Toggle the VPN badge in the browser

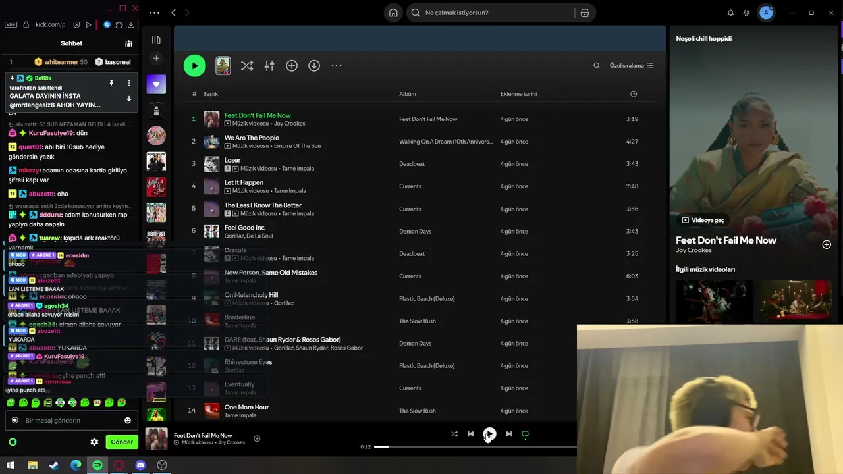click(11, 25)
